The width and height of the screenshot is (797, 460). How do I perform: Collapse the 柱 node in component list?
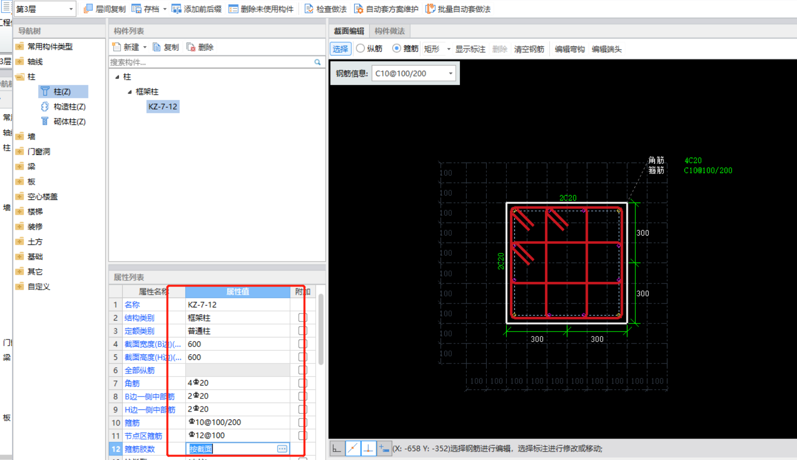(117, 77)
